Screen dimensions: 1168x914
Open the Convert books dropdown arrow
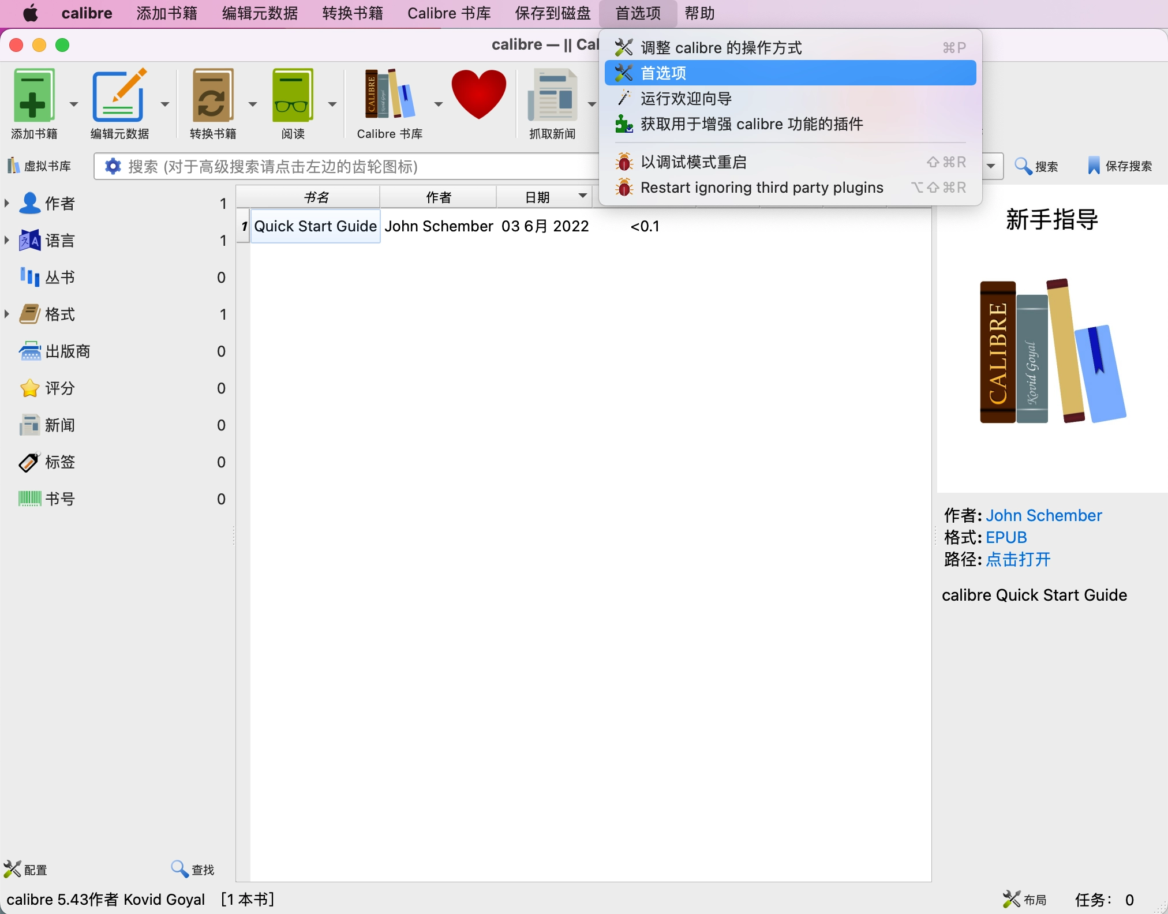coord(252,104)
